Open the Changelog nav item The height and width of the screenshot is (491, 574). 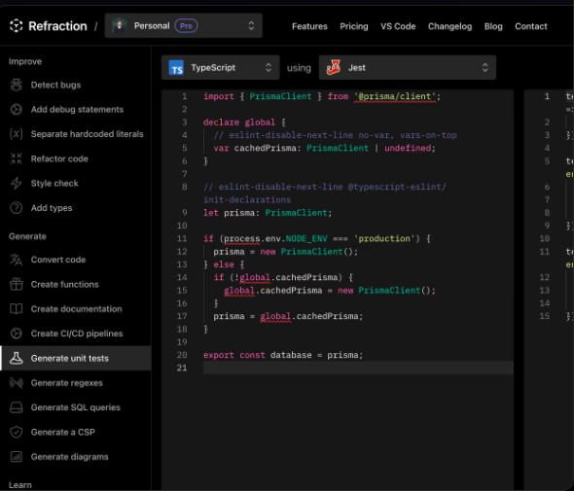tap(449, 26)
